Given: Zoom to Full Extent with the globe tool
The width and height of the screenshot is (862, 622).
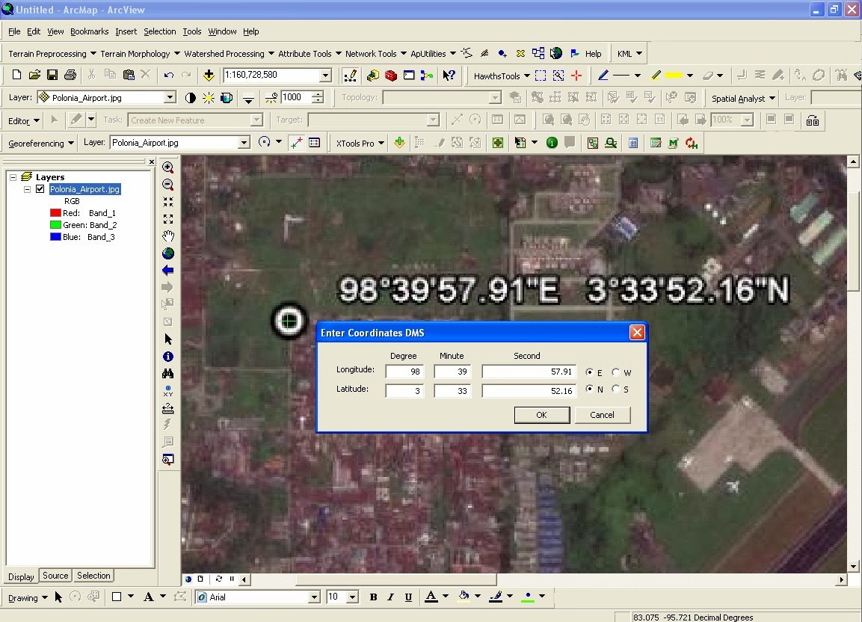Looking at the screenshot, I should (168, 253).
